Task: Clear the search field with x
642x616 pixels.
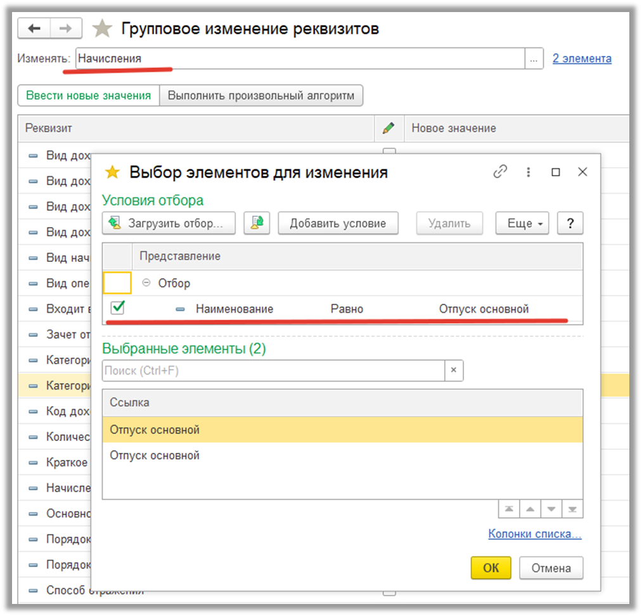Action: click(454, 370)
